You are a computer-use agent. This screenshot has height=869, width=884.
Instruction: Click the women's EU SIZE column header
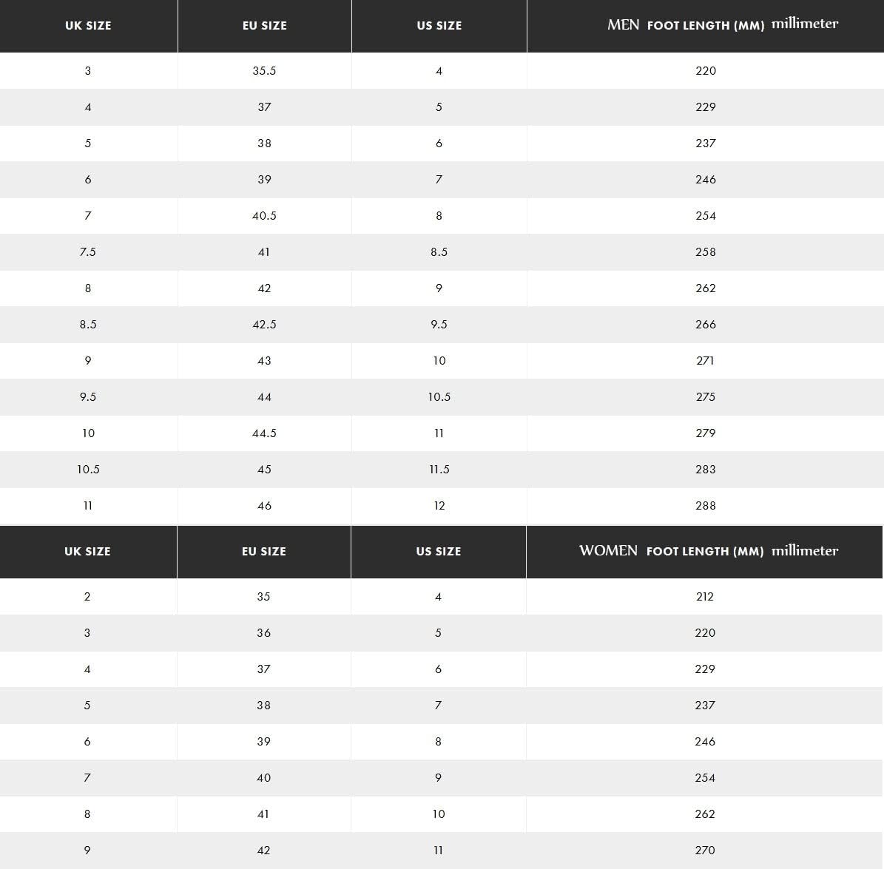tap(263, 552)
